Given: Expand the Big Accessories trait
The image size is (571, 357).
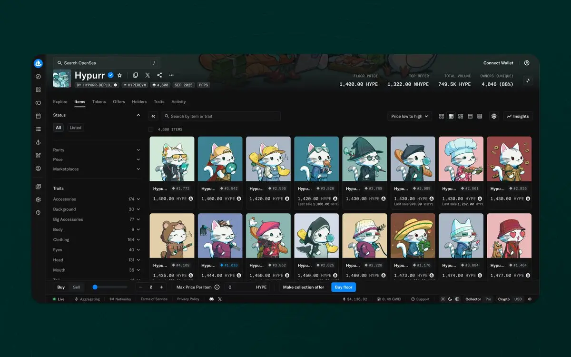Looking at the screenshot, I should click(97, 219).
